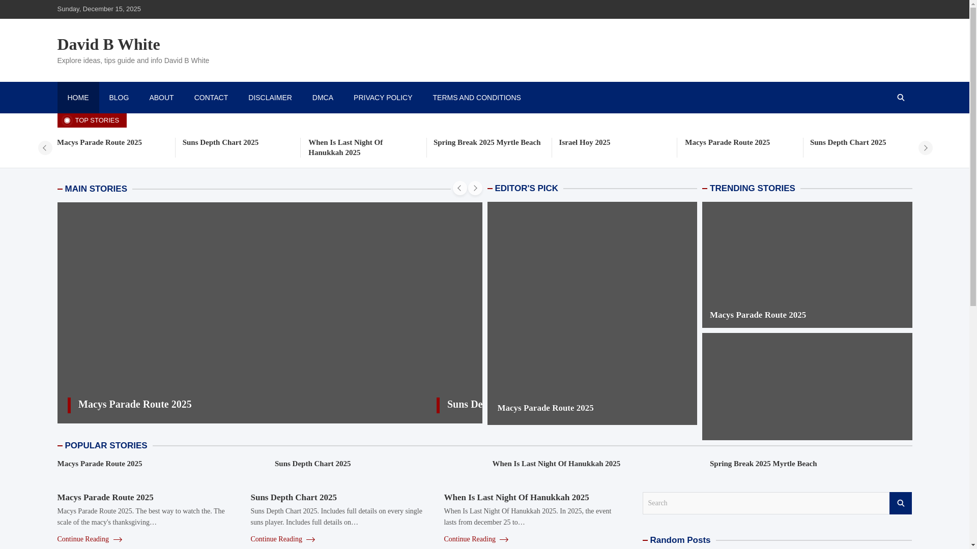This screenshot has height=549, width=977.
Task: Click the search icon in navigation bar
Action: pos(900,98)
